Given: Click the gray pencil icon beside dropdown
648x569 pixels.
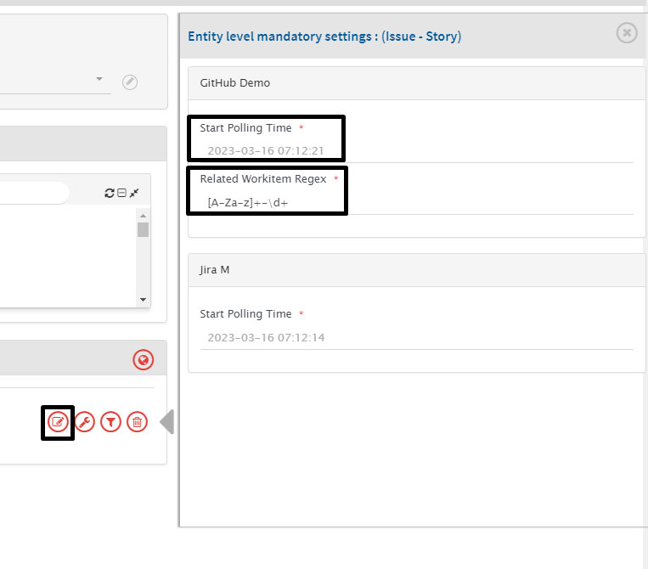Looking at the screenshot, I should coord(129,82).
